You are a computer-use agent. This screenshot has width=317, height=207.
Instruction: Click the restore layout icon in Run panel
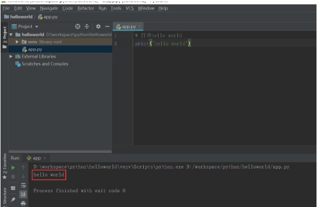(13, 188)
